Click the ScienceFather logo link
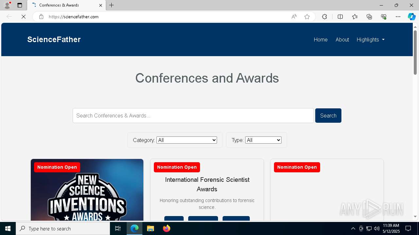 pos(54,39)
